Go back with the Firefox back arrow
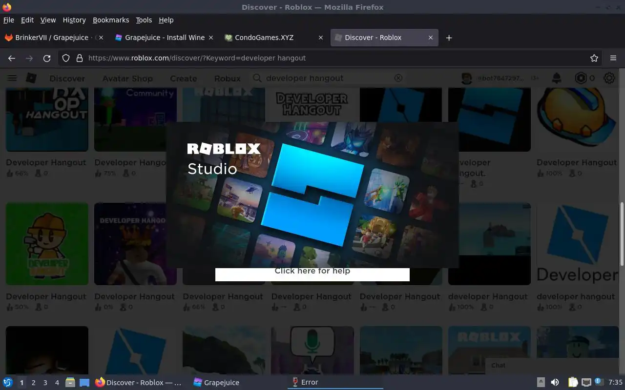Image resolution: width=625 pixels, height=390 pixels. click(12, 58)
